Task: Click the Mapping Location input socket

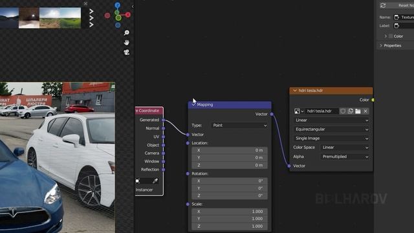Action: pyautogui.click(x=188, y=143)
